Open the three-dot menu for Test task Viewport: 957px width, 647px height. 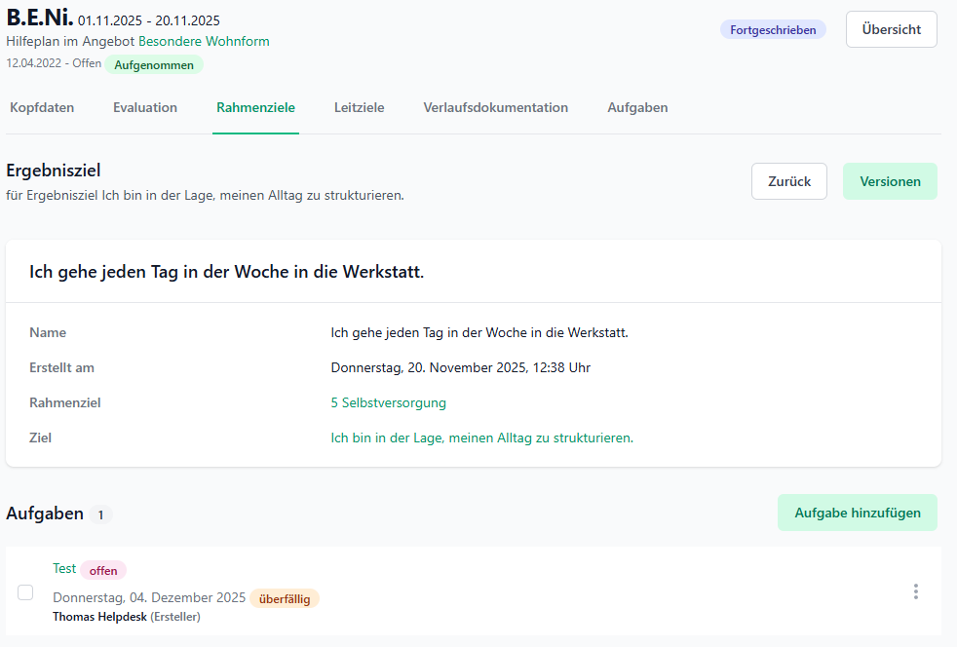click(x=915, y=591)
